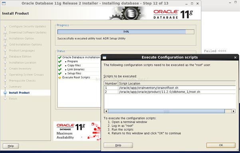This screenshot has height=153, width=240.
Task: Select the orainstRoot.sh script row
Action: tap(170, 88)
